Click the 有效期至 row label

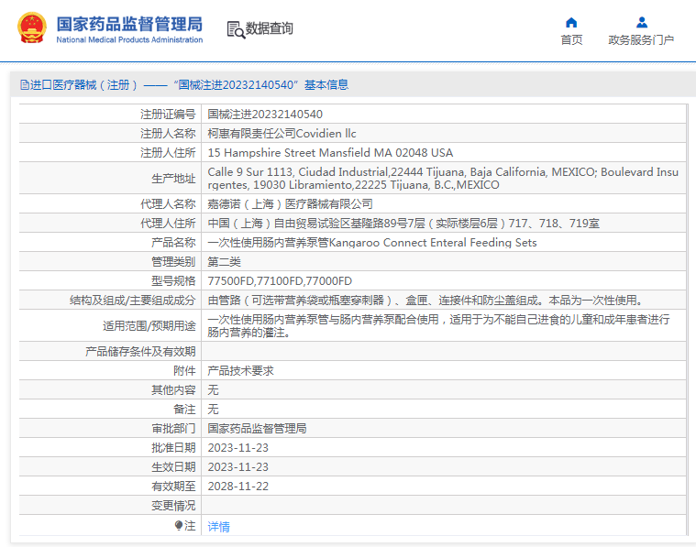[x=173, y=487]
